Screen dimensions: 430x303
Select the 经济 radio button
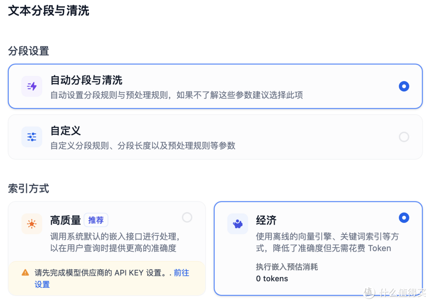coord(404,217)
